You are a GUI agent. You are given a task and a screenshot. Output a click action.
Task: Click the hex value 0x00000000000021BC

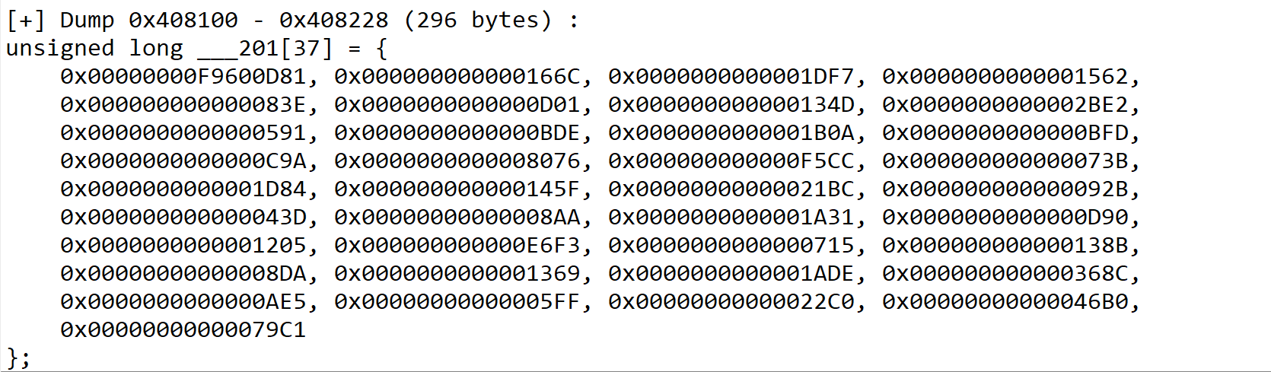(731, 189)
